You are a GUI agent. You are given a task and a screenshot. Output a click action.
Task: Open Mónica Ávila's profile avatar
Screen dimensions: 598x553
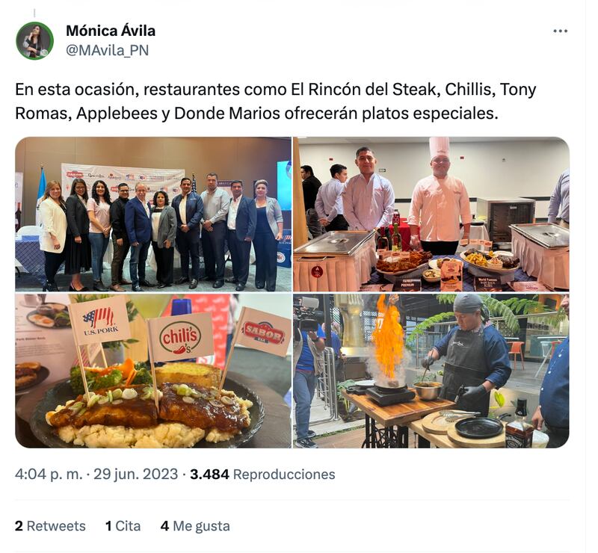[34, 40]
